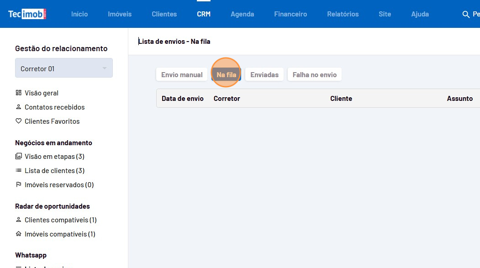Select the Na fila tab
The width and height of the screenshot is (480, 268).
pos(226,74)
